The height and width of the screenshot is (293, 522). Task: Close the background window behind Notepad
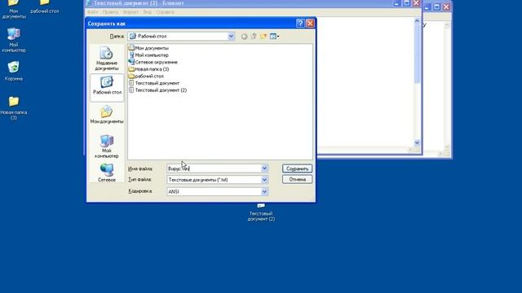(x=446, y=7)
